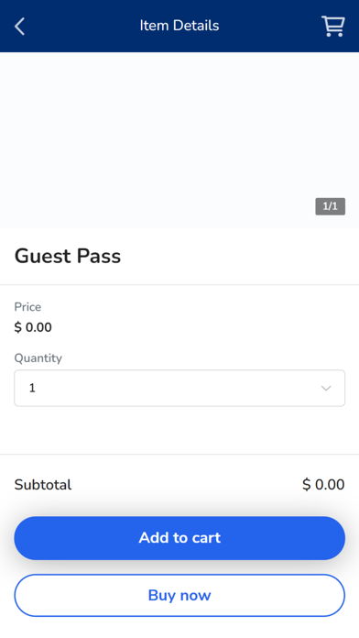Click the Guest Pass title
This screenshot has width=359, height=638.
coord(68,257)
